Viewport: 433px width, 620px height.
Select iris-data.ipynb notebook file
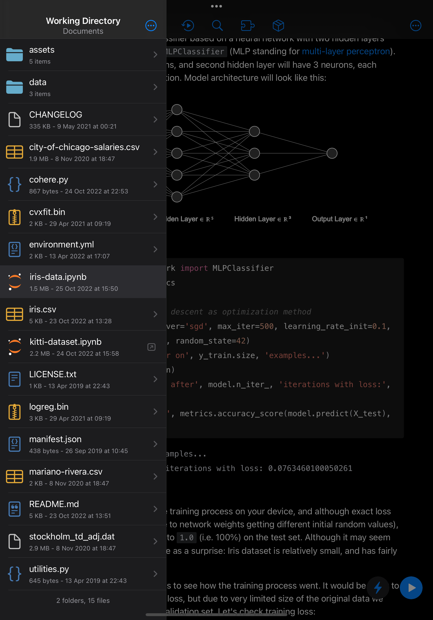point(81,282)
